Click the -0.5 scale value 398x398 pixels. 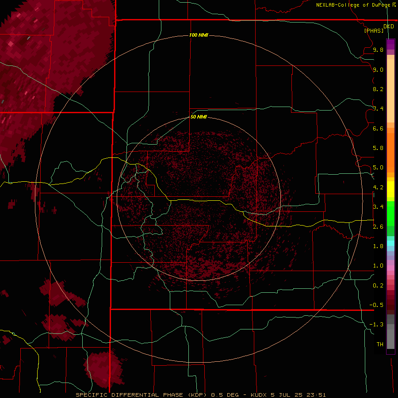pos(376,305)
